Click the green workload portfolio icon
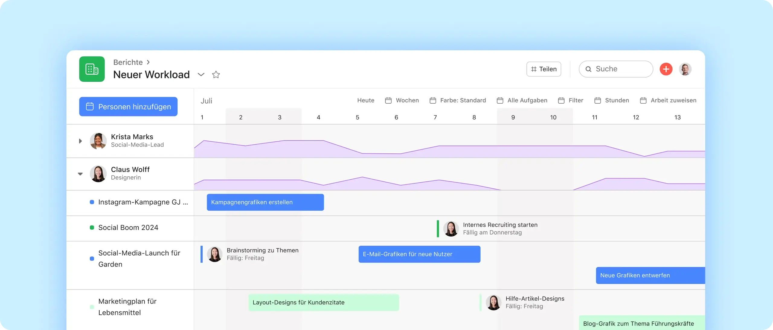The width and height of the screenshot is (773, 330). (x=92, y=69)
